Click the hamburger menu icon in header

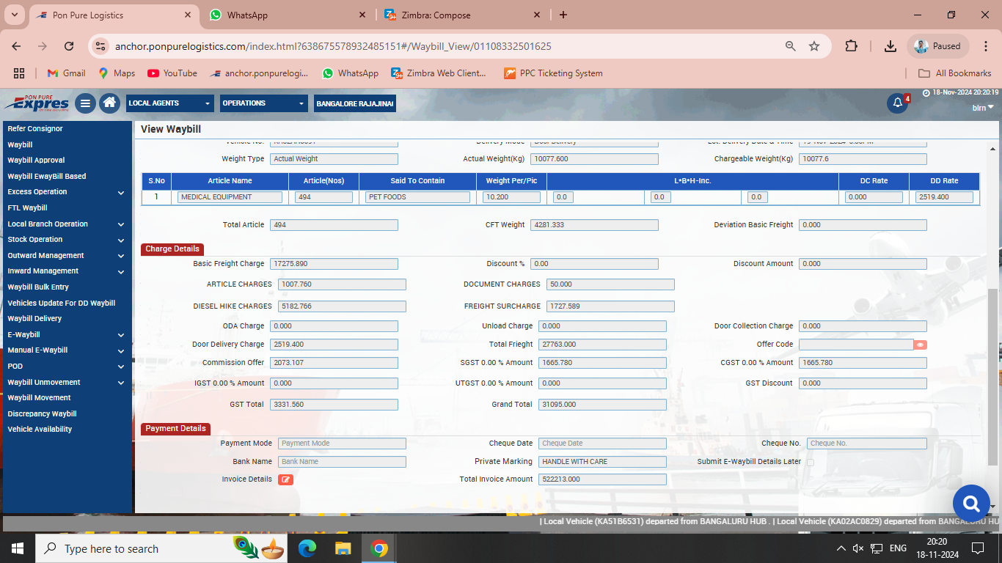tap(86, 103)
